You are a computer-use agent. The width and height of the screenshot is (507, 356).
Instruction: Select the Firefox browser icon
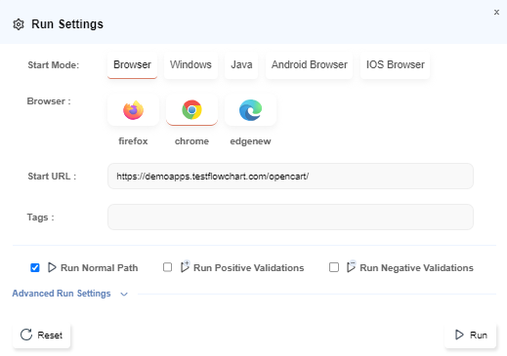click(x=133, y=110)
